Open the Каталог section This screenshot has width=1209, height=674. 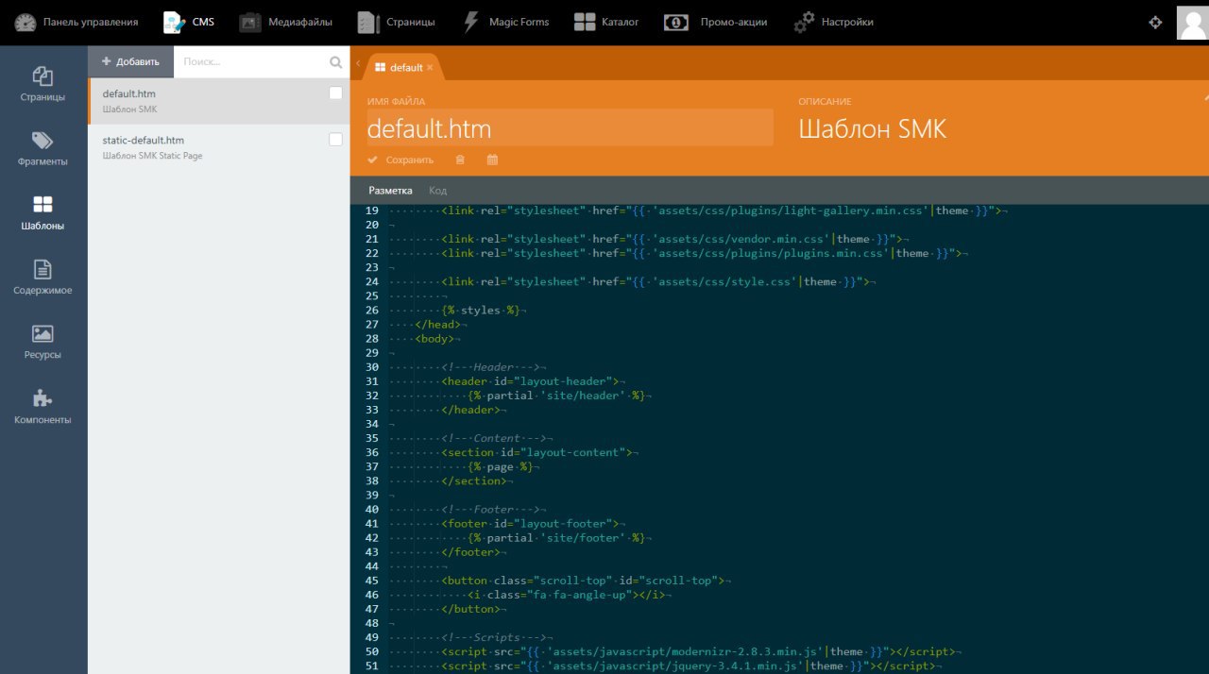tap(606, 22)
